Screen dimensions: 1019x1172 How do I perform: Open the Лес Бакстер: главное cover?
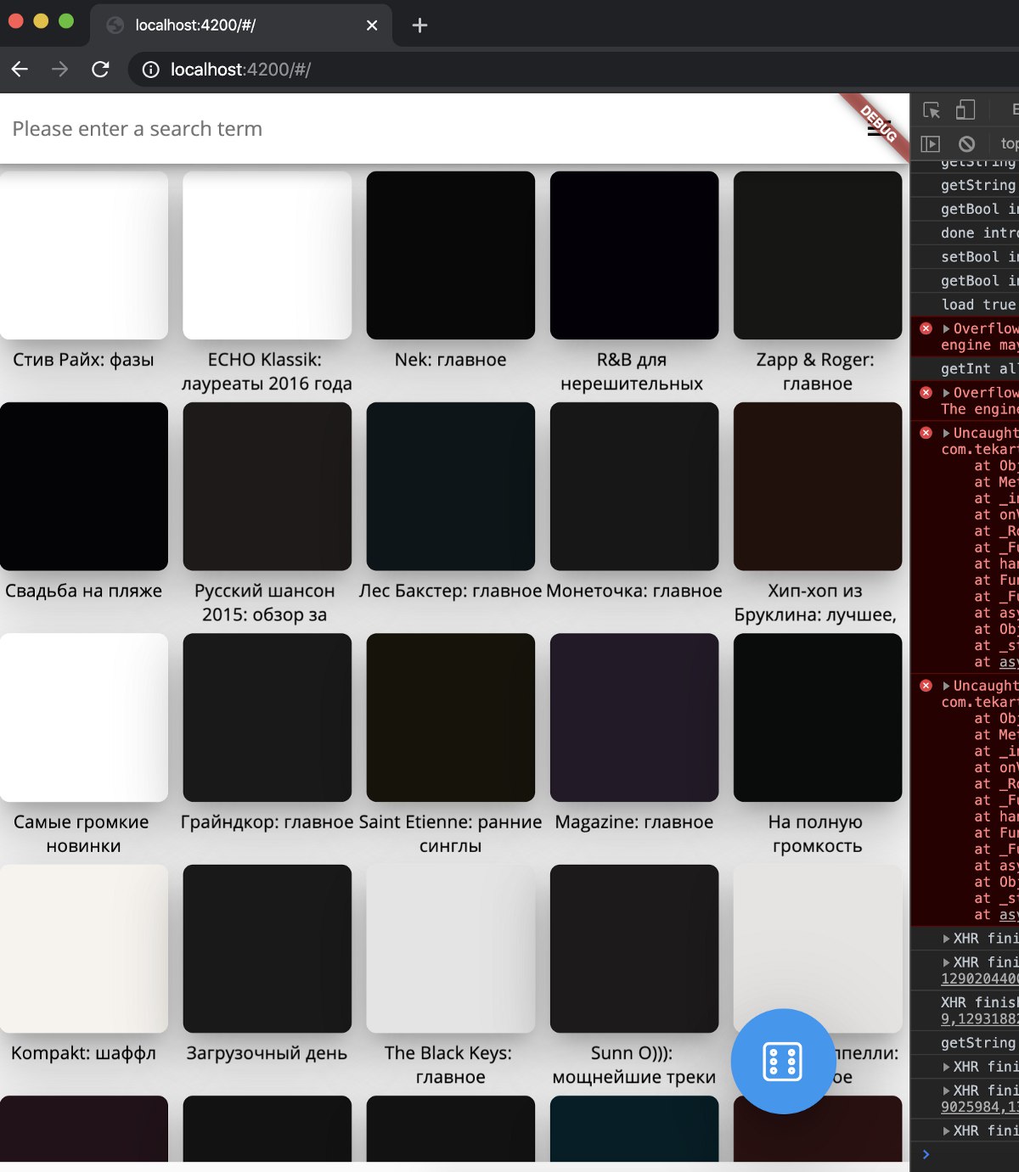tap(451, 486)
